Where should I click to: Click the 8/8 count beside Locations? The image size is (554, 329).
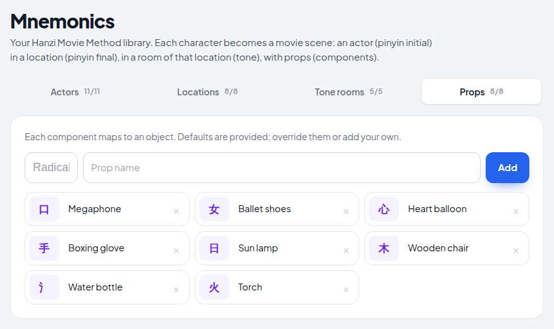coord(231,92)
